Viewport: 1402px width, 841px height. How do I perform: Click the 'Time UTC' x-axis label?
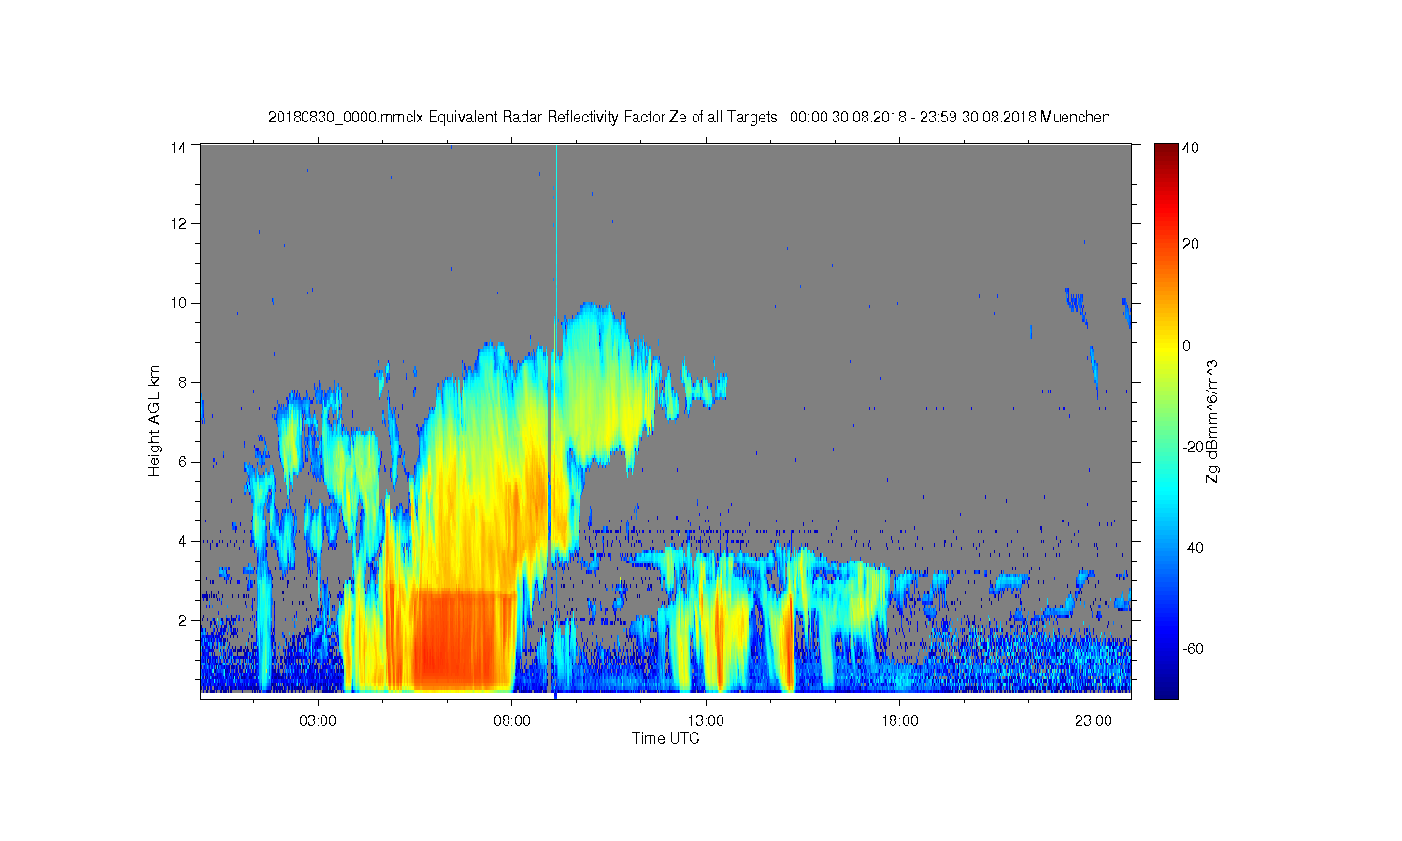[x=665, y=738]
